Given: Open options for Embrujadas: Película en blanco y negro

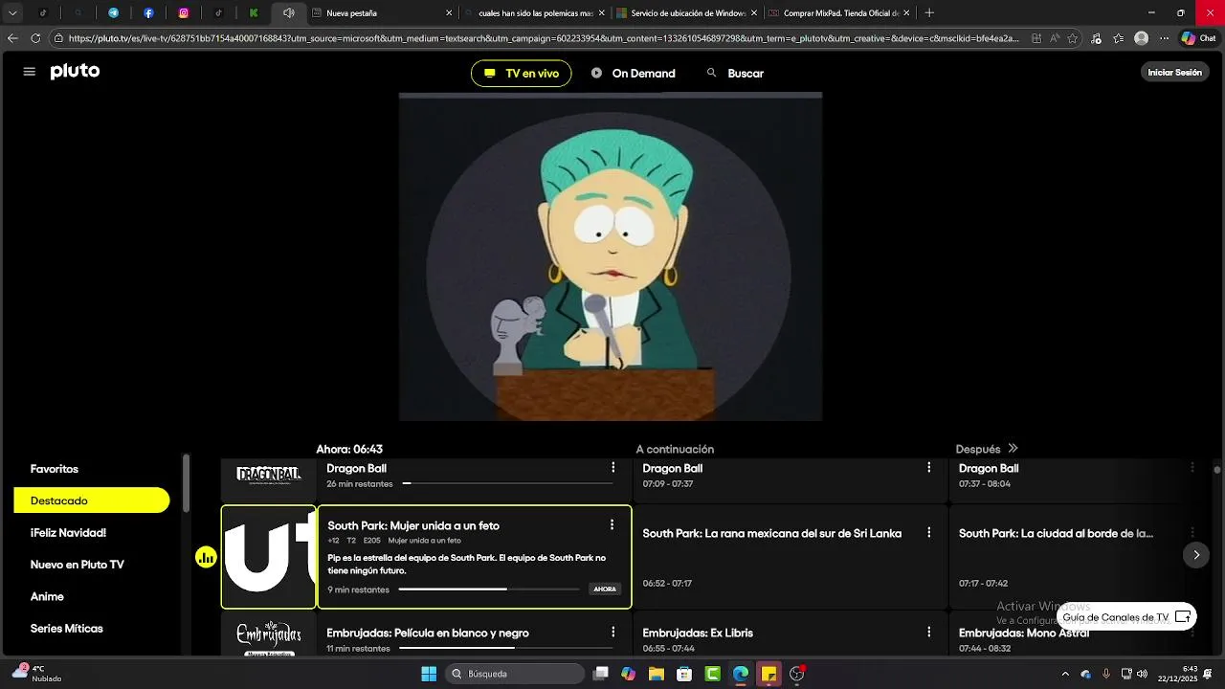Looking at the screenshot, I should [x=613, y=633].
